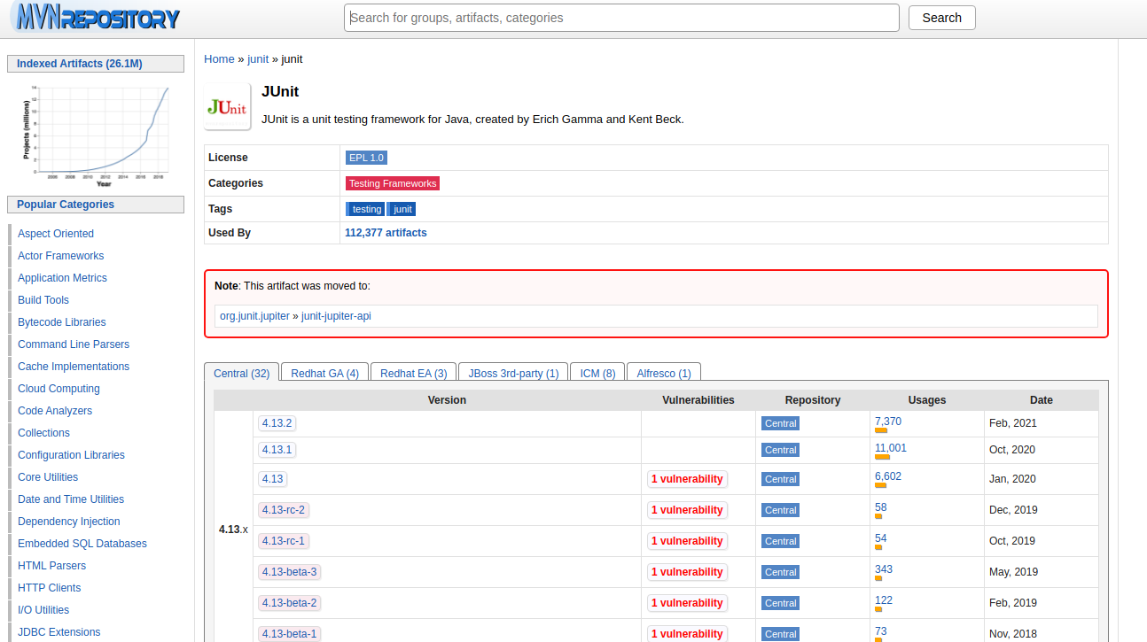1147x642 pixels.
Task: Switch to the Redhat GA (4) tab
Action: 324,373
